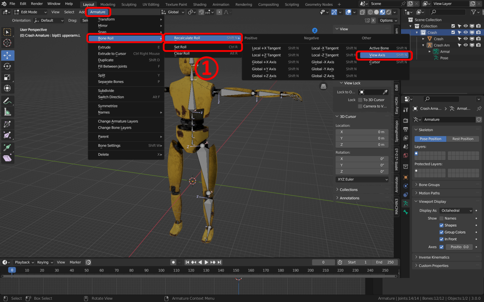Screen dimensions: 484x302
Task: Activate the 3D Cursor tool
Action: [x=7, y=43]
